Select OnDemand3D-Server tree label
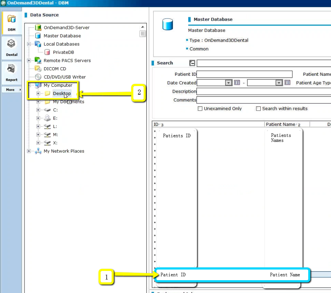 click(66, 27)
